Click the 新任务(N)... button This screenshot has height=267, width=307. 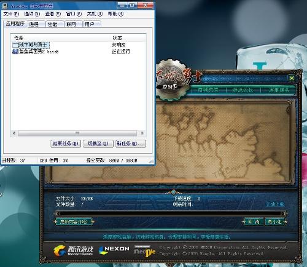[x=131, y=143]
